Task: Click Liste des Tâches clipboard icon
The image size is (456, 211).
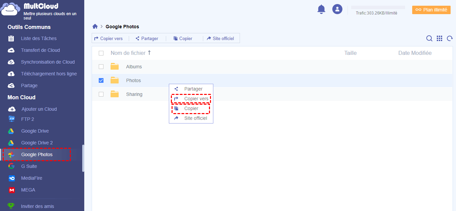Action: click(11, 38)
